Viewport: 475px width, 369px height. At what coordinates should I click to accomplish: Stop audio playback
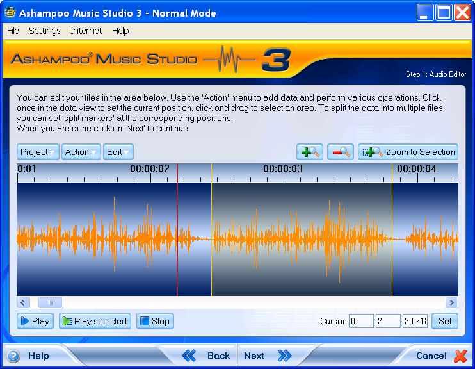tap(155, 321)
